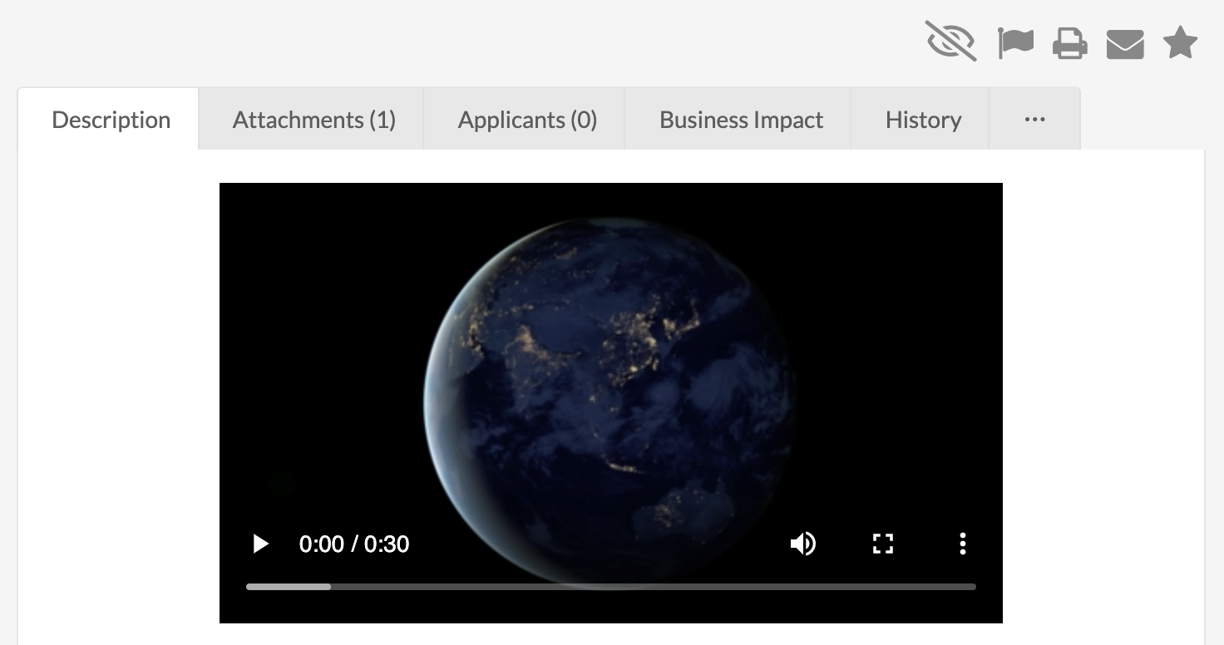Click the video progress bar
Image resolution: width=1224 pixels, height=645 pixels.
coord(611,587)
